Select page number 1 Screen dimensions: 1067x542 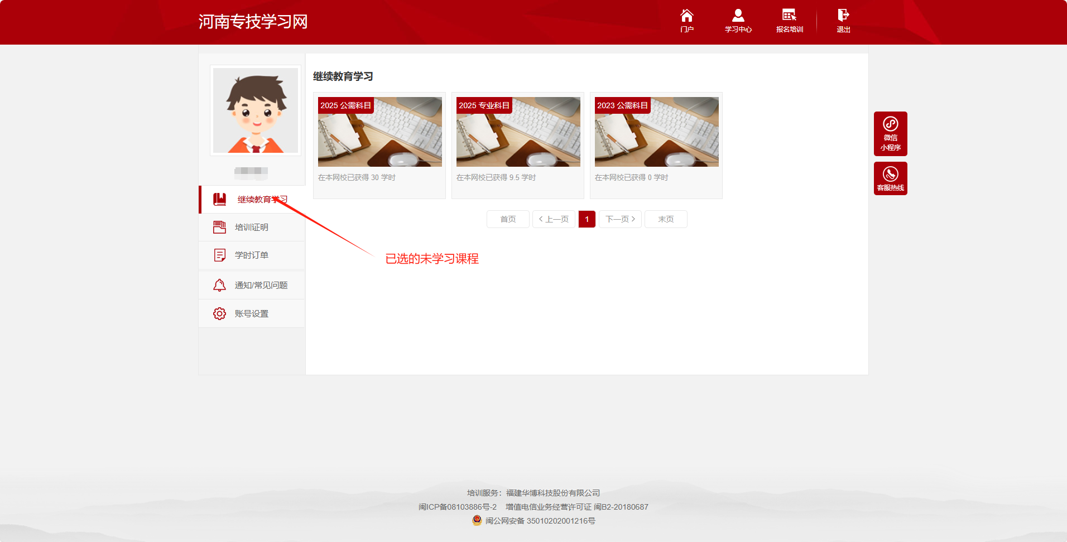click(x=587, y=219)
